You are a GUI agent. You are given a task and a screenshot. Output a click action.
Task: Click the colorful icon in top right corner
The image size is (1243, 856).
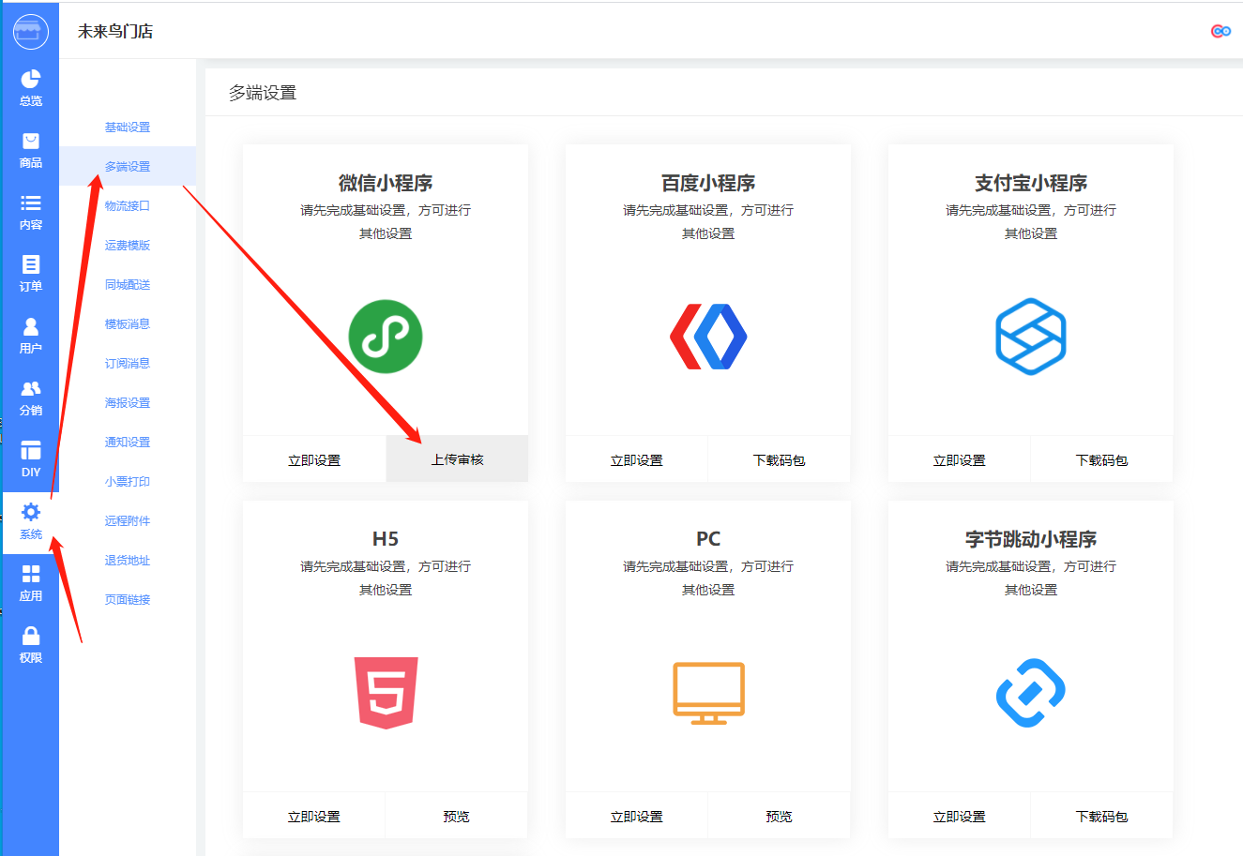click(x=1220, y=31)
